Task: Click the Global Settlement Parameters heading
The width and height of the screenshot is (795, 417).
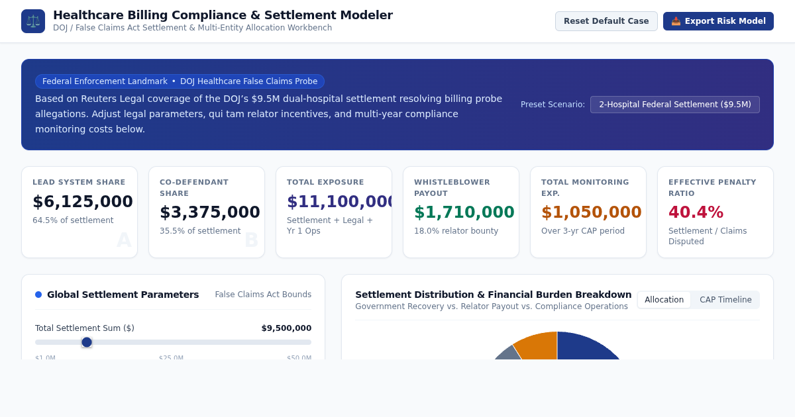Action: pyautogui.click(x=123, y=295)
